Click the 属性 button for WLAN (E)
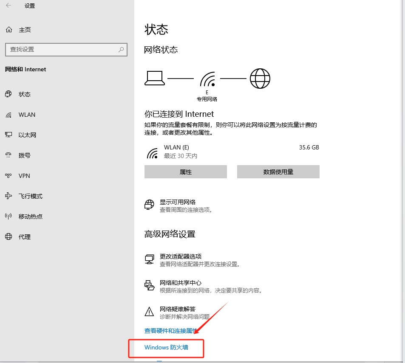The width and height of the screenshot is (405, 363). point(186,172)
